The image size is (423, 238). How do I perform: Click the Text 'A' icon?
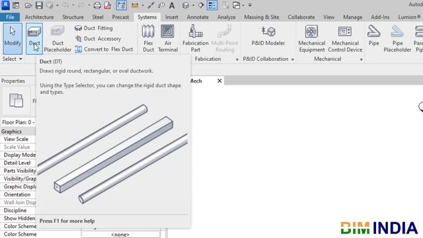coord(172,5)
